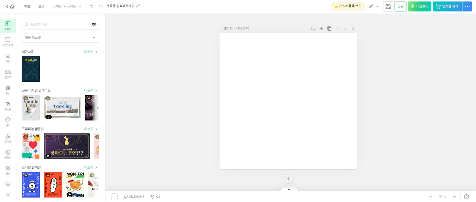Click the redo arrow in top bar
Screen dimensions: 476x202
click(x=101, y=6)
